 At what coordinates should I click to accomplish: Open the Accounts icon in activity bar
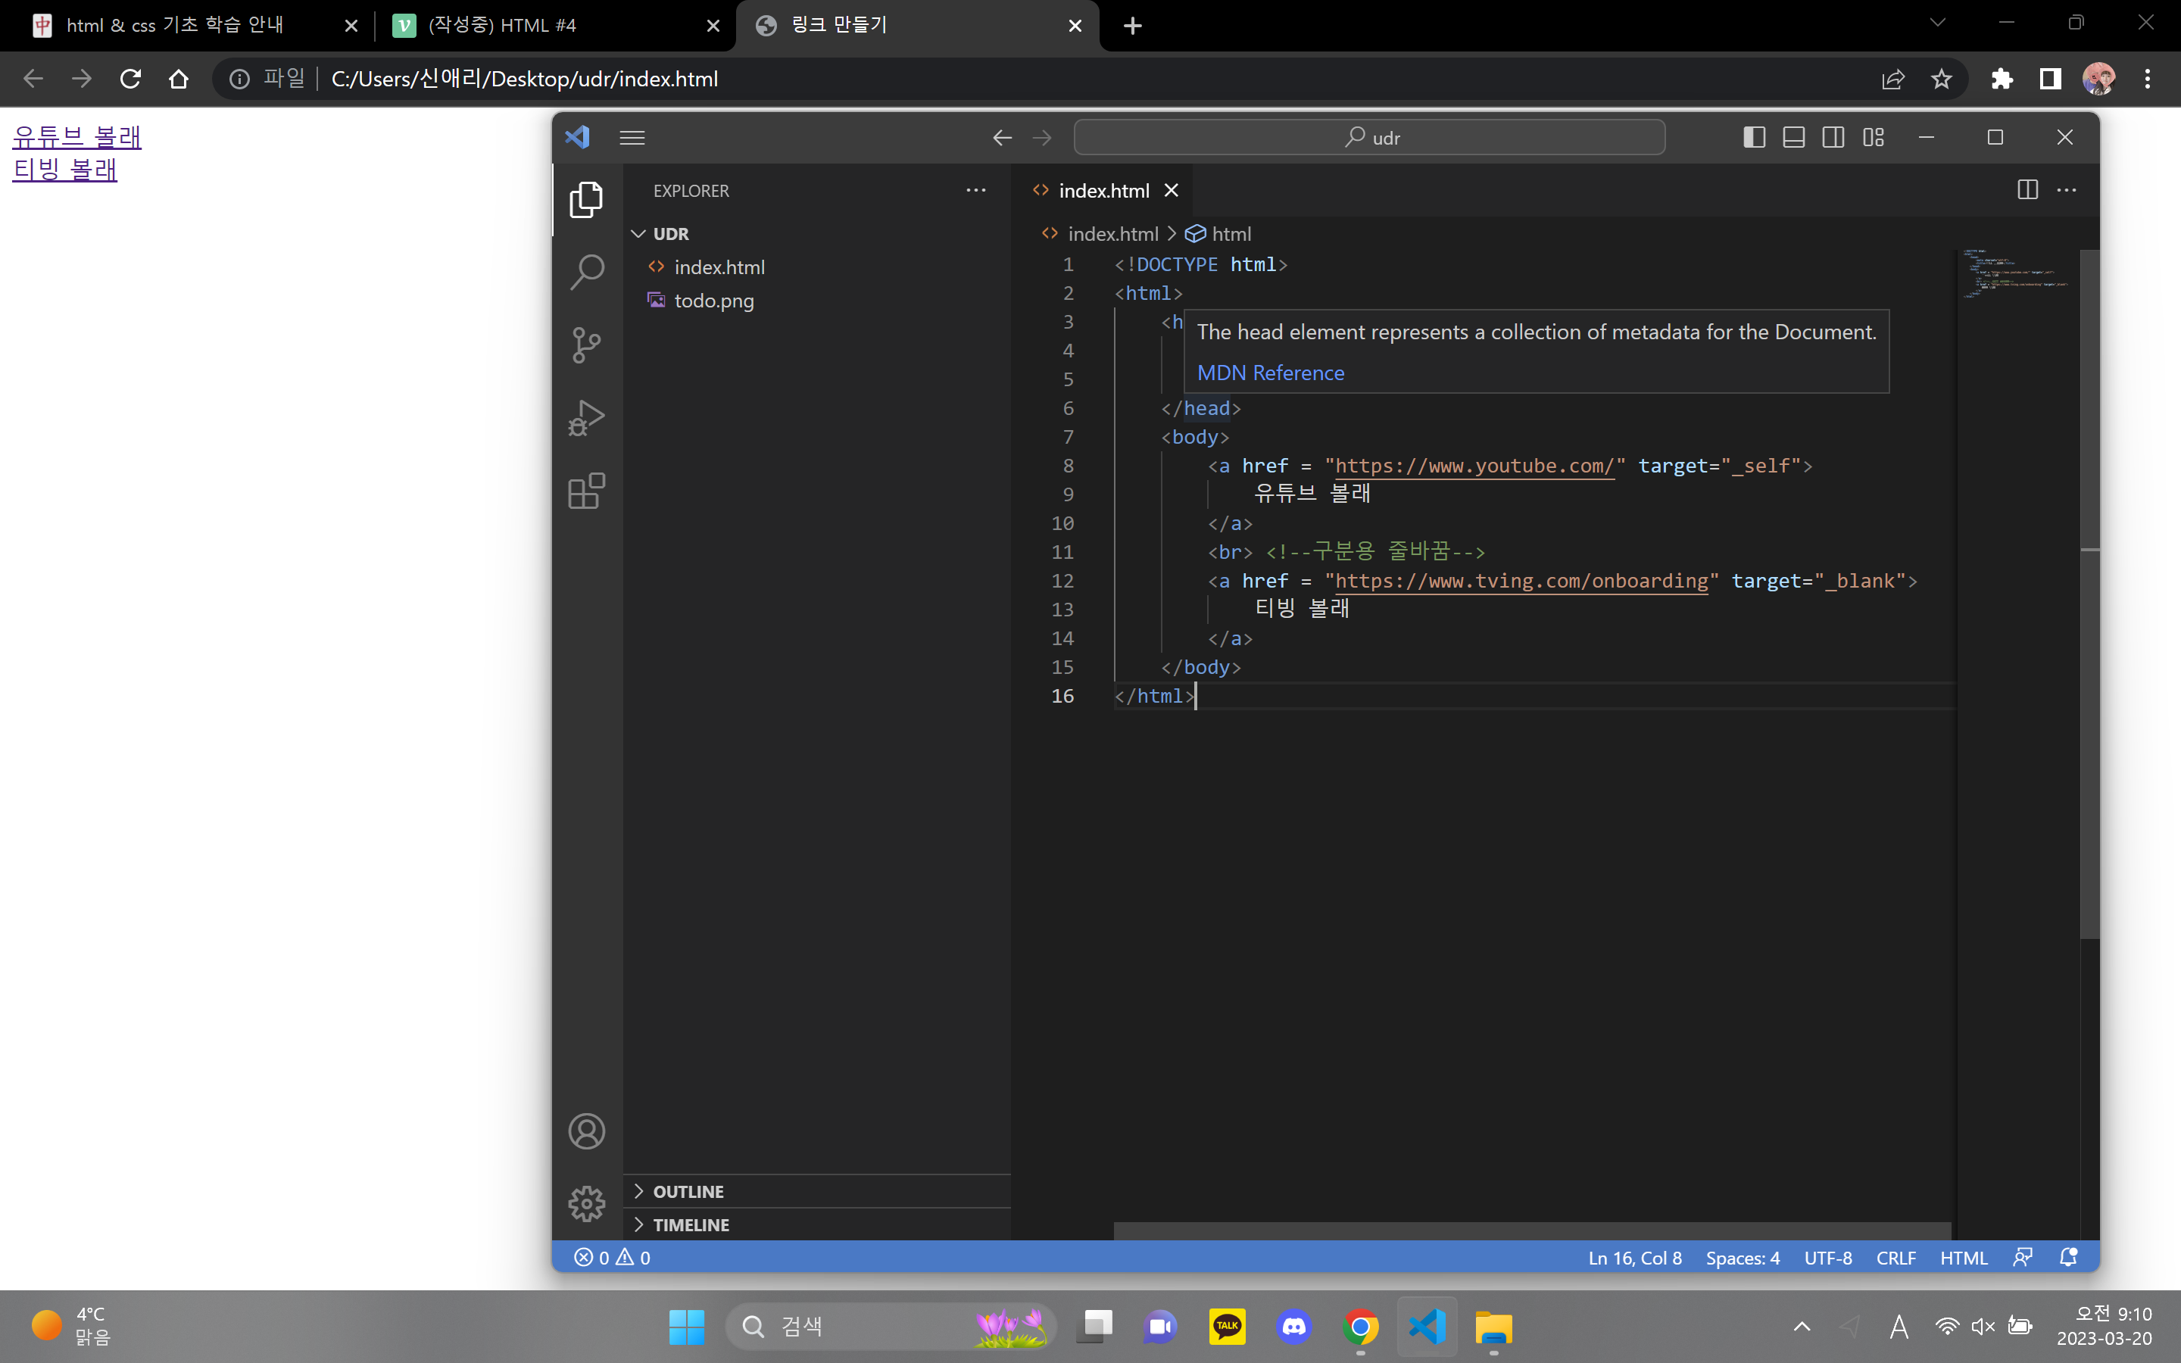[x=587, y=1131]
